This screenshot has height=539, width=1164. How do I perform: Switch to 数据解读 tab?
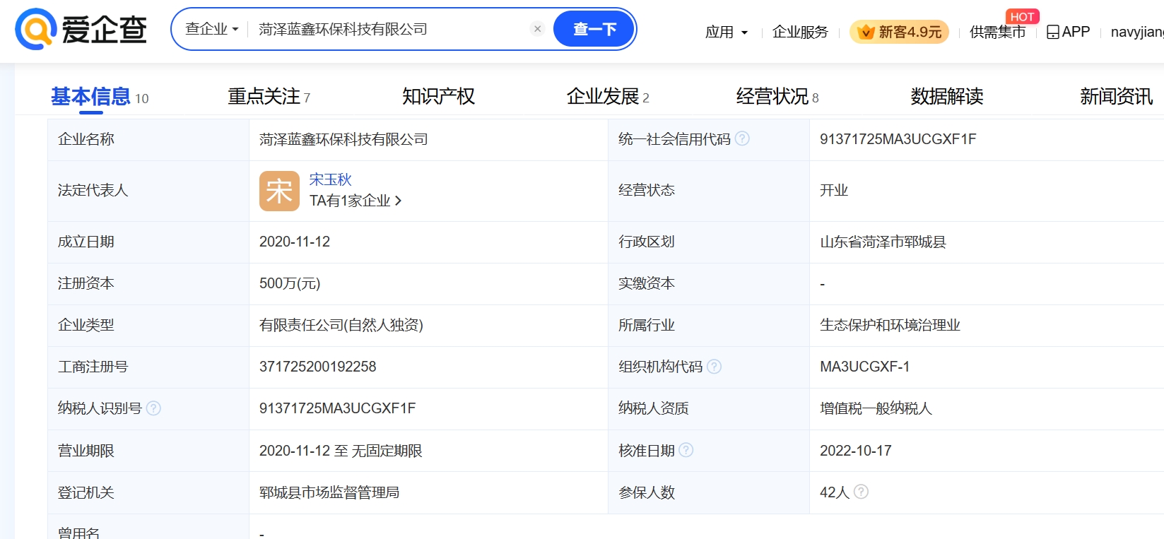[947, 96]
